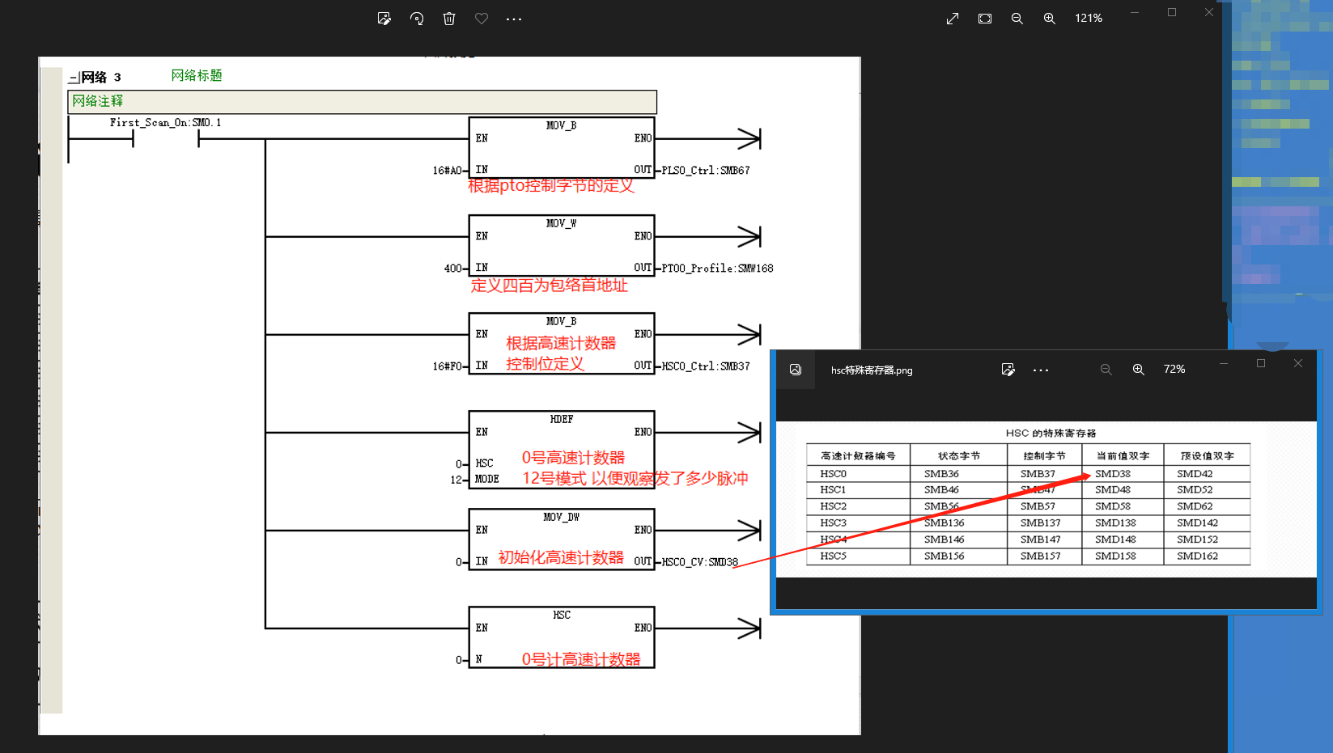Click the hsc特殊寄存器.png file name title
1333x753 pixels.
click(x=872, y=370)
